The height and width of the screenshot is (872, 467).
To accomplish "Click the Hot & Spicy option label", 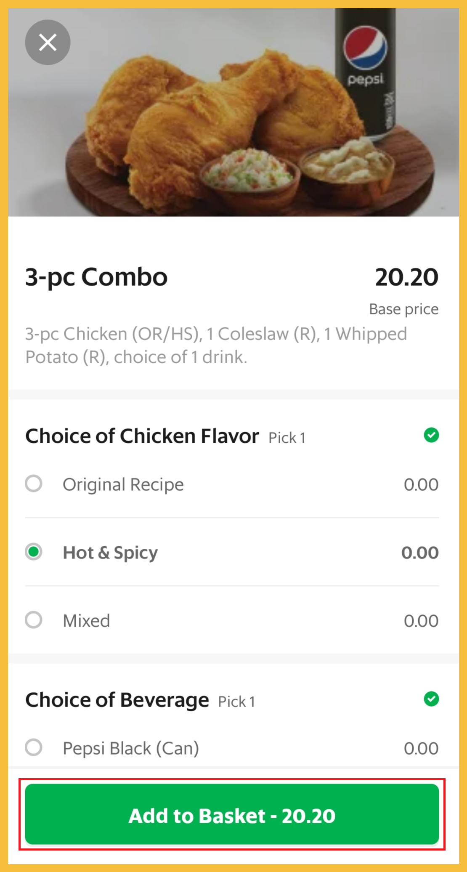I will (110, 553).
